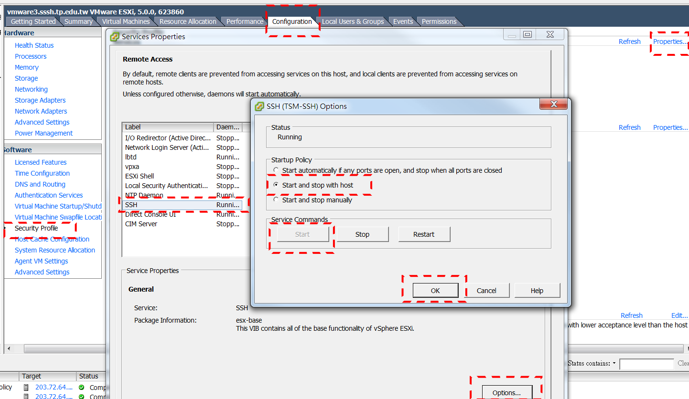Open DNS and Routing link
Image resolution: width=689 pixels, height=399 pixels.
coord(40,184)
